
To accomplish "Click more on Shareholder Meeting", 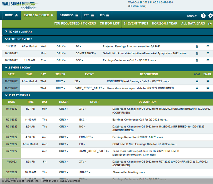I will [x=143, y=172].
